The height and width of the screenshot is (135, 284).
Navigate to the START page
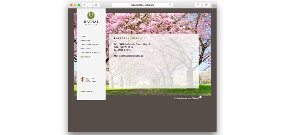click(84, 36)
